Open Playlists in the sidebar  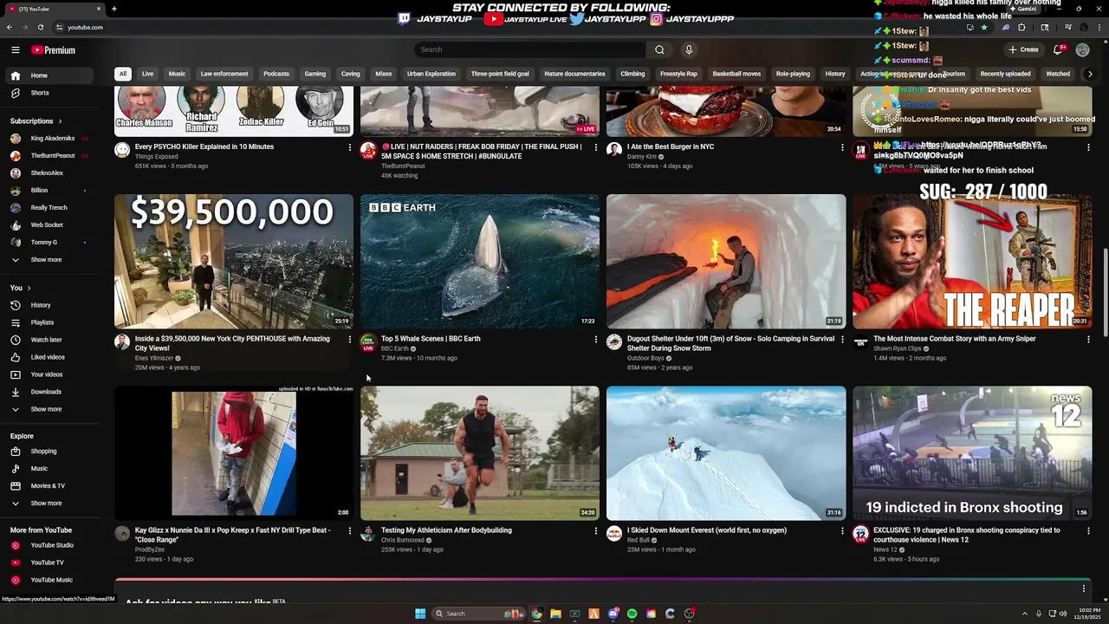pyautogui.click(x=50, y=322)
